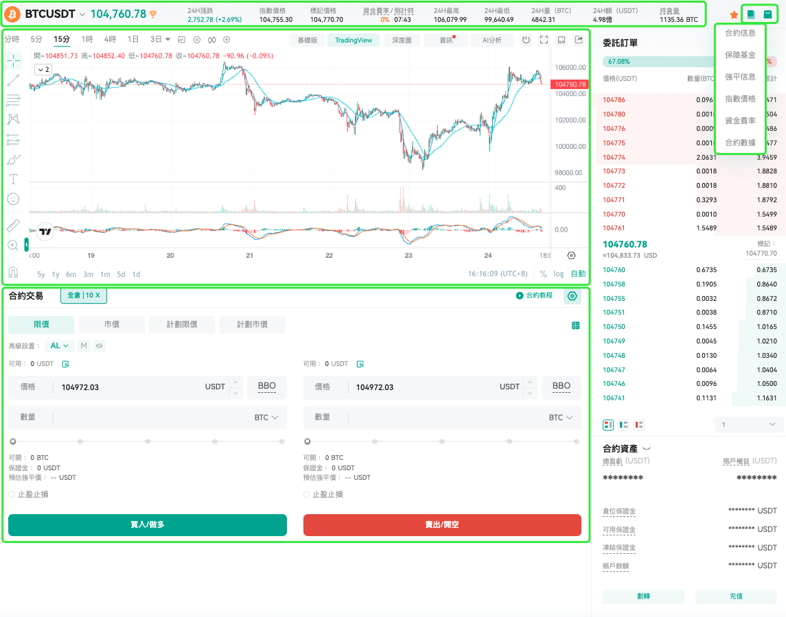Switch to the 計劃限價 order tab
This screenshot has width=786, height=617.
click(182, 324)
